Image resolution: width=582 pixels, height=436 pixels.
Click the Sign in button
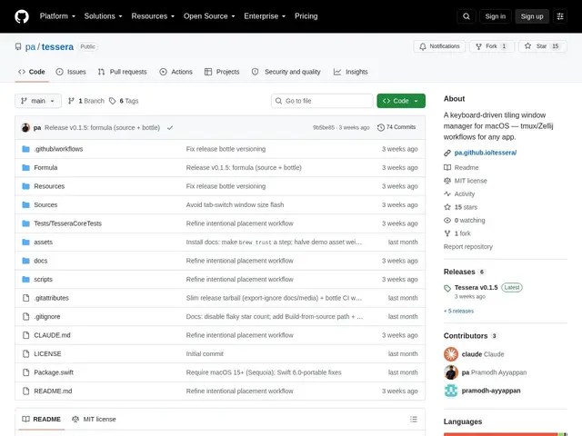pos(495,16)
